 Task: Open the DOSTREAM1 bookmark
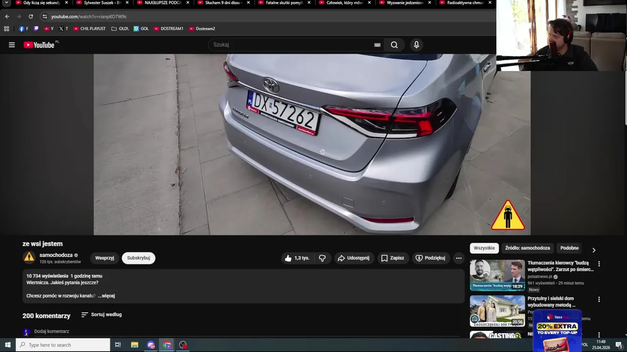click(169, 29)
